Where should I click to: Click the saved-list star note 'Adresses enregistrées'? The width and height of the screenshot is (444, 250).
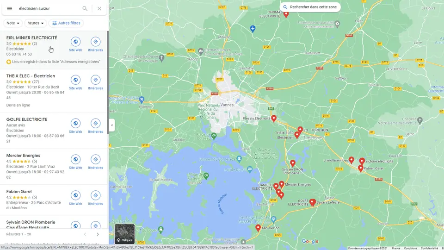[x=53, y=62]
